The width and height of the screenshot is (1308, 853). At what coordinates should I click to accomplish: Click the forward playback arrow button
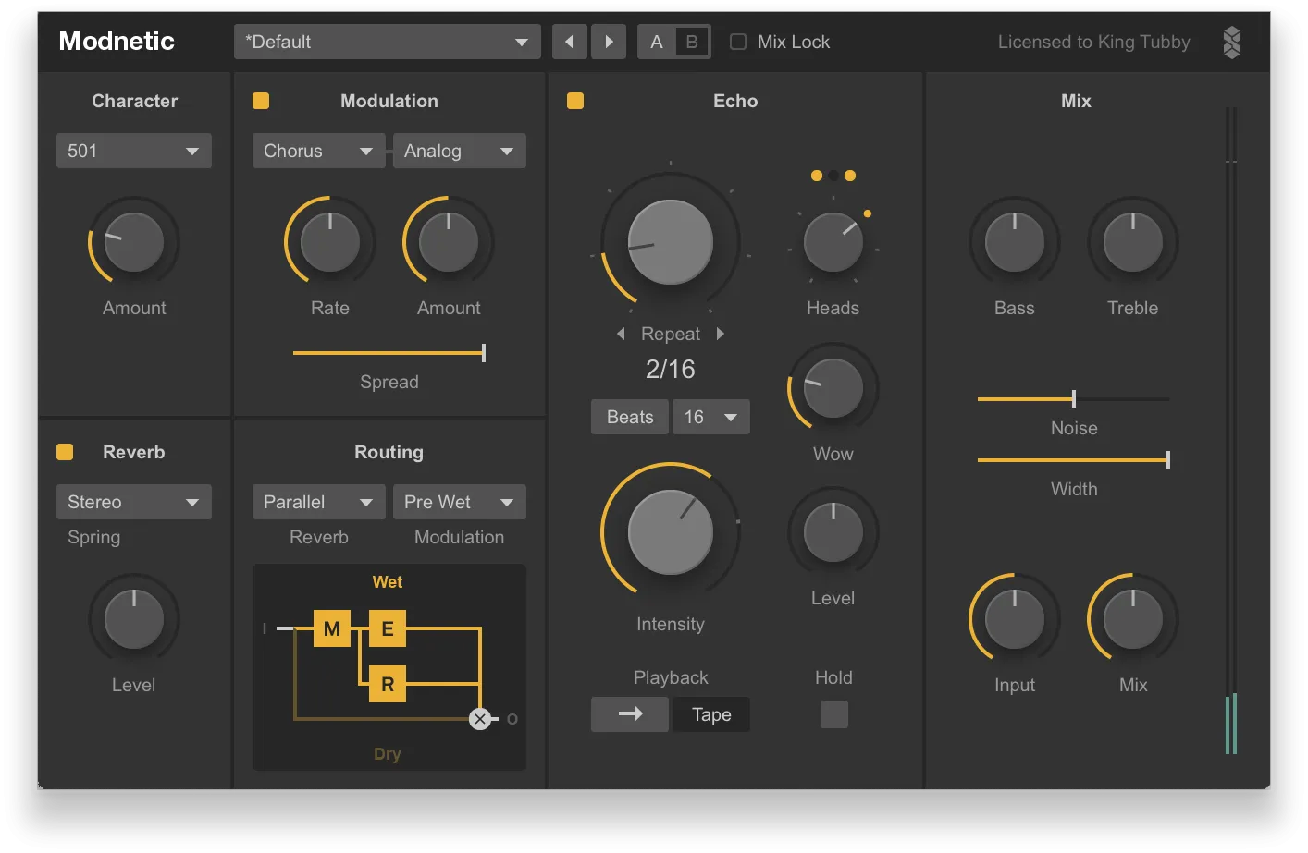tap(630, 714)
